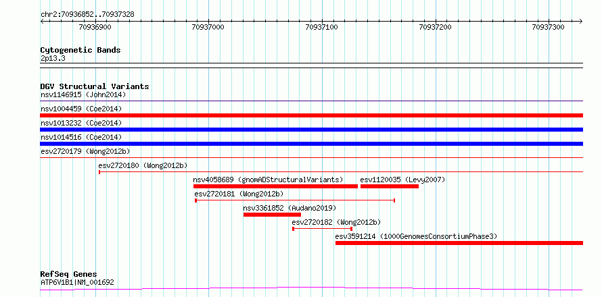This screenshot has width=602, height=297.
Task: Click ruler position 70937100
Action: [x=321, y=27]
